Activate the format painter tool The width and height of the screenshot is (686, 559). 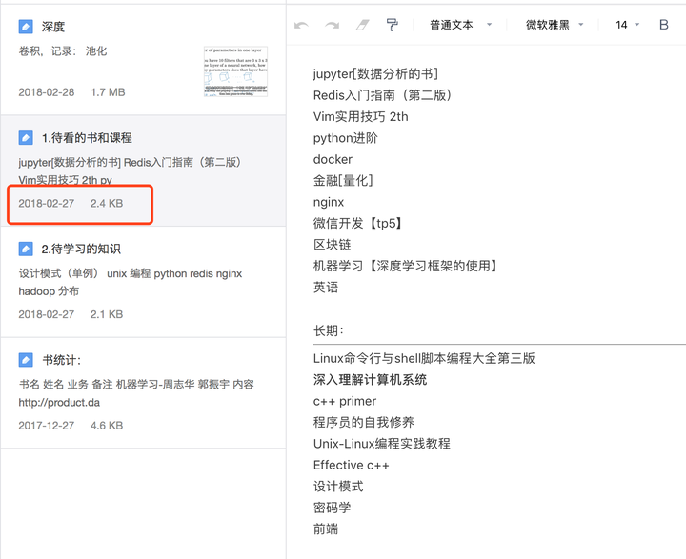392,26
